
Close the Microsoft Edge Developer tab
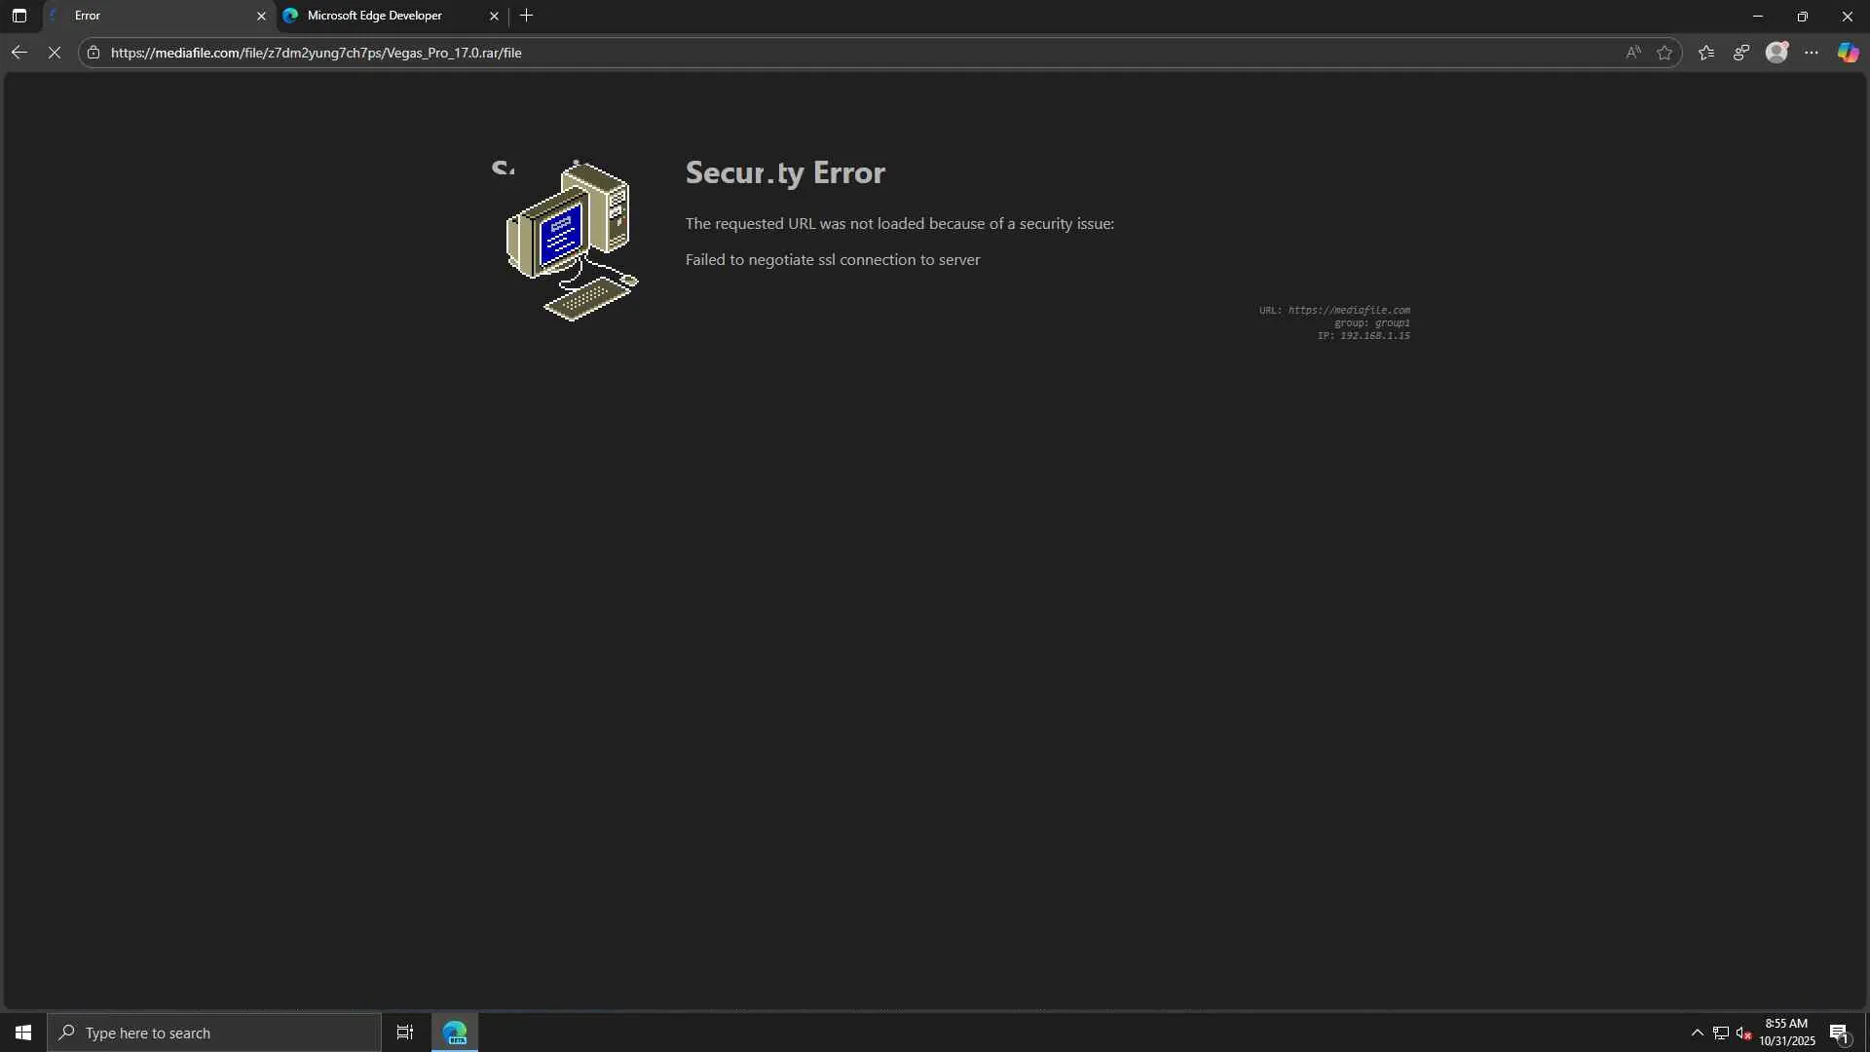pos(494,16)
